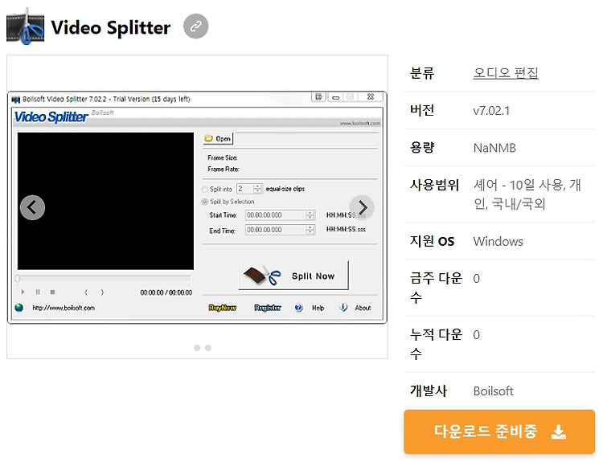This screenshot has width=603, height=462.
Task: Show next screenshot with right arrow
Action: 362,207
